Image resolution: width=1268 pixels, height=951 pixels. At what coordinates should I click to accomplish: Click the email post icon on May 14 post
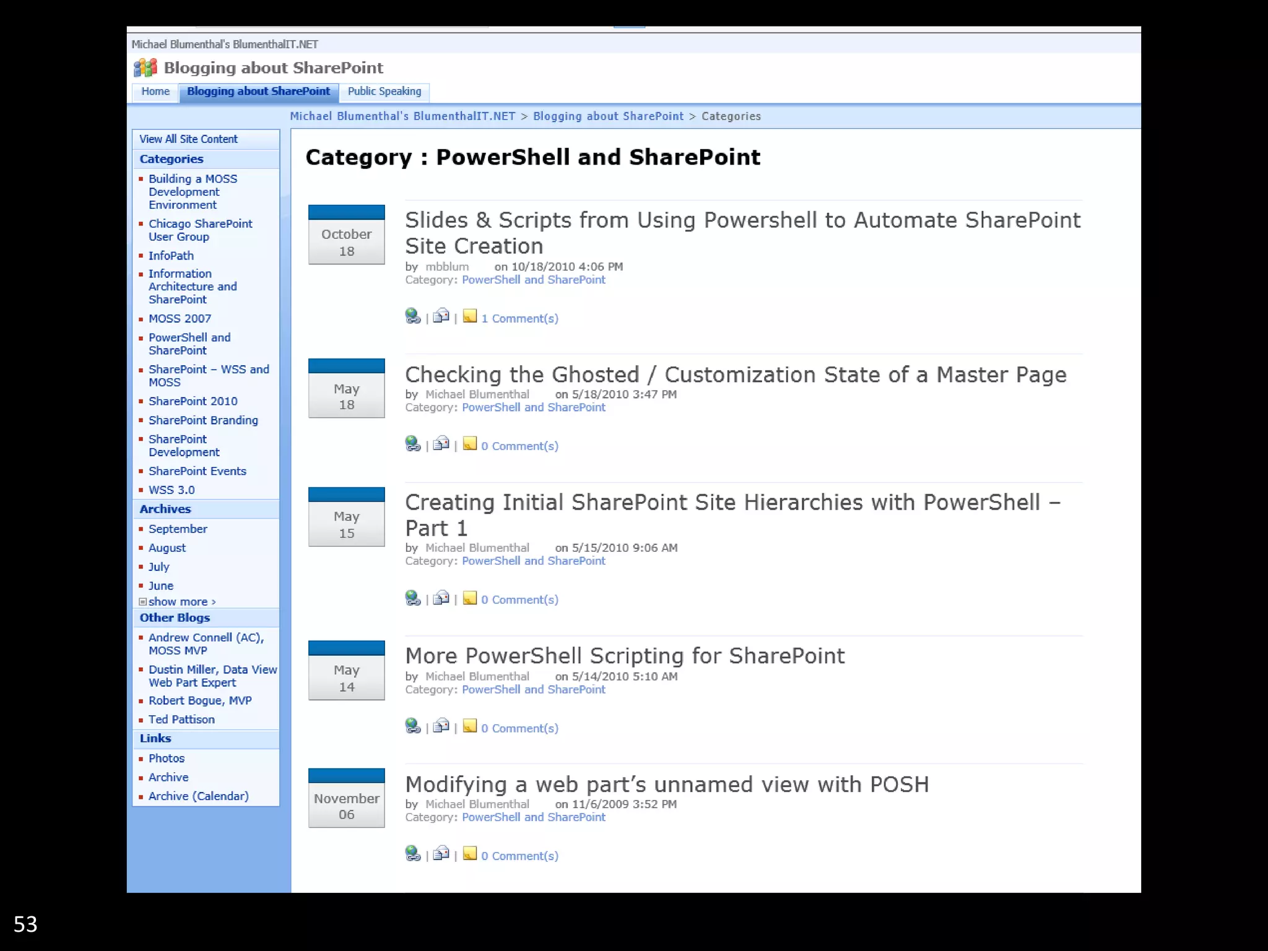pos(441,726)
